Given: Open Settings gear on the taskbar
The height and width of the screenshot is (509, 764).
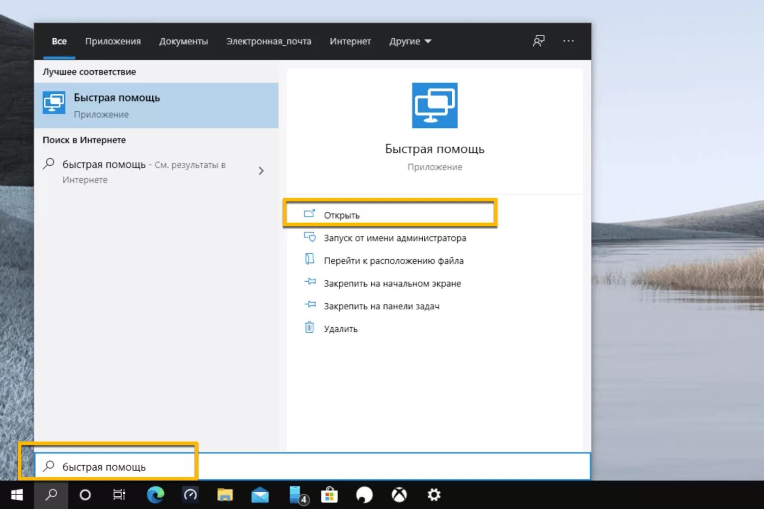Looking at the screenshot, I should (434, 495).
